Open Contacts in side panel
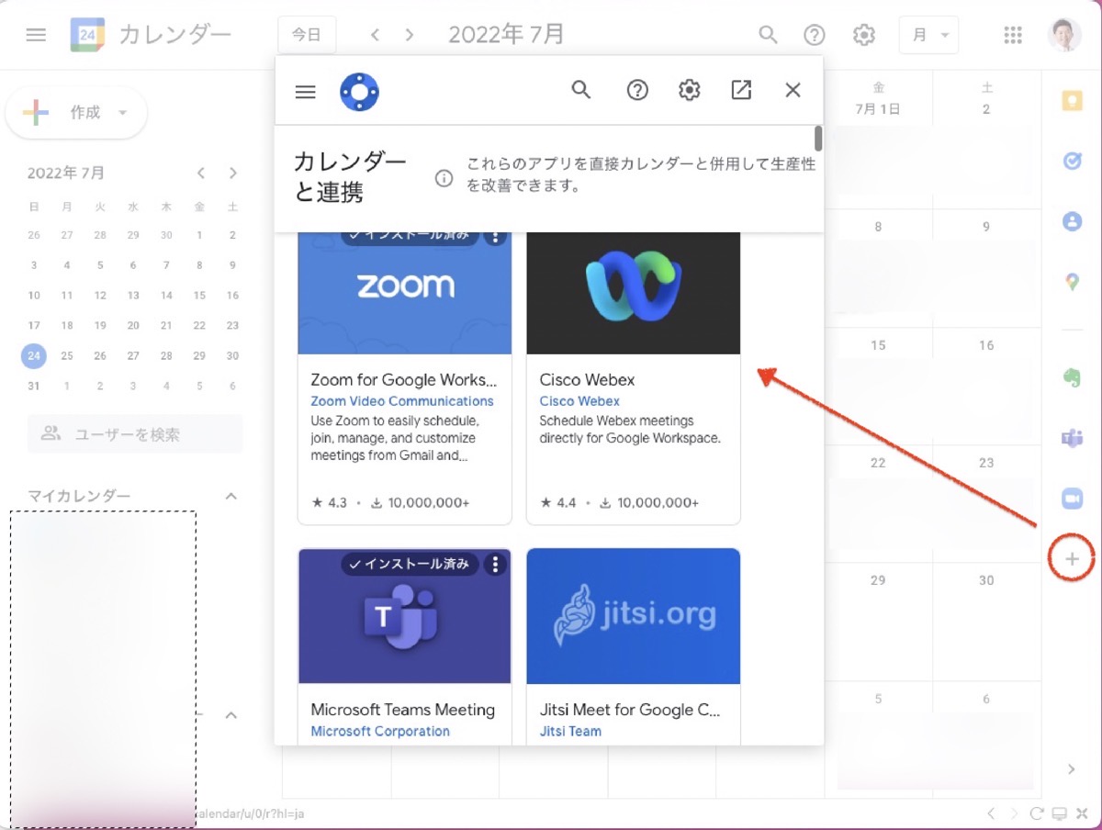Viewport: 1102px width, 830px height. tap(1072, 221)
